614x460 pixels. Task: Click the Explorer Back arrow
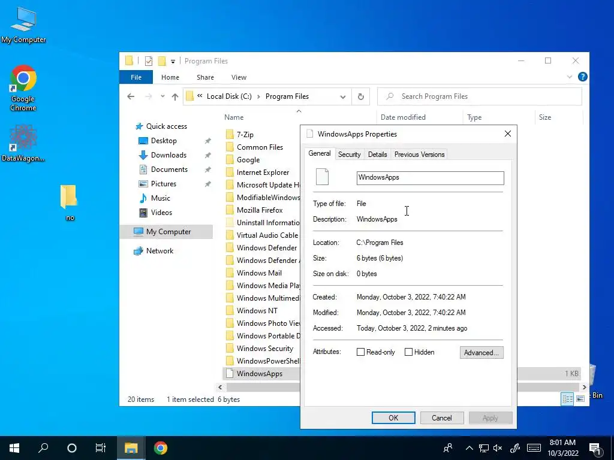131,96
